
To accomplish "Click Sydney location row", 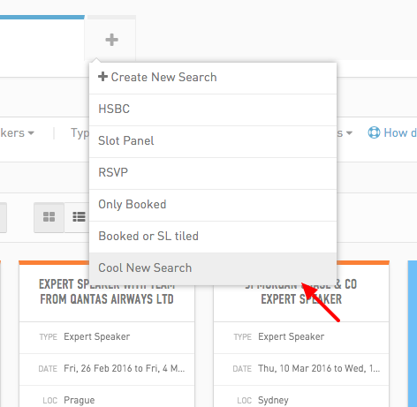I will click(301, 400).
